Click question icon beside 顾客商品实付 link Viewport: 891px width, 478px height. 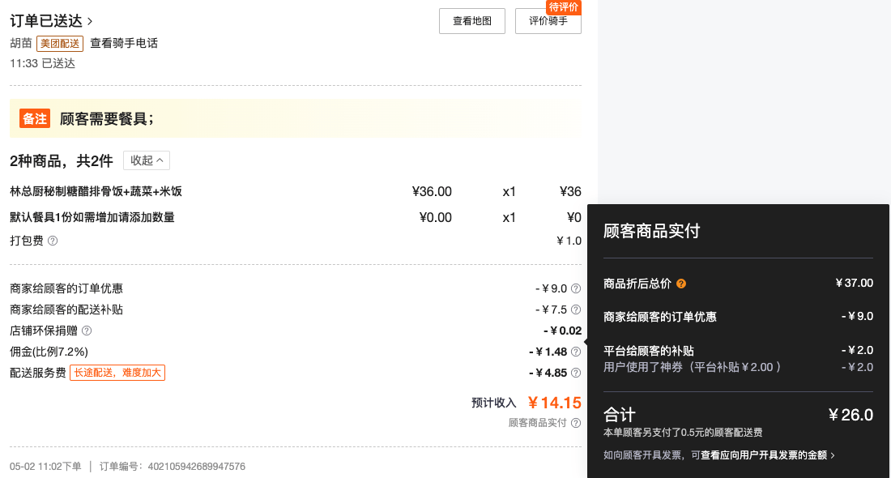point(576,422)
